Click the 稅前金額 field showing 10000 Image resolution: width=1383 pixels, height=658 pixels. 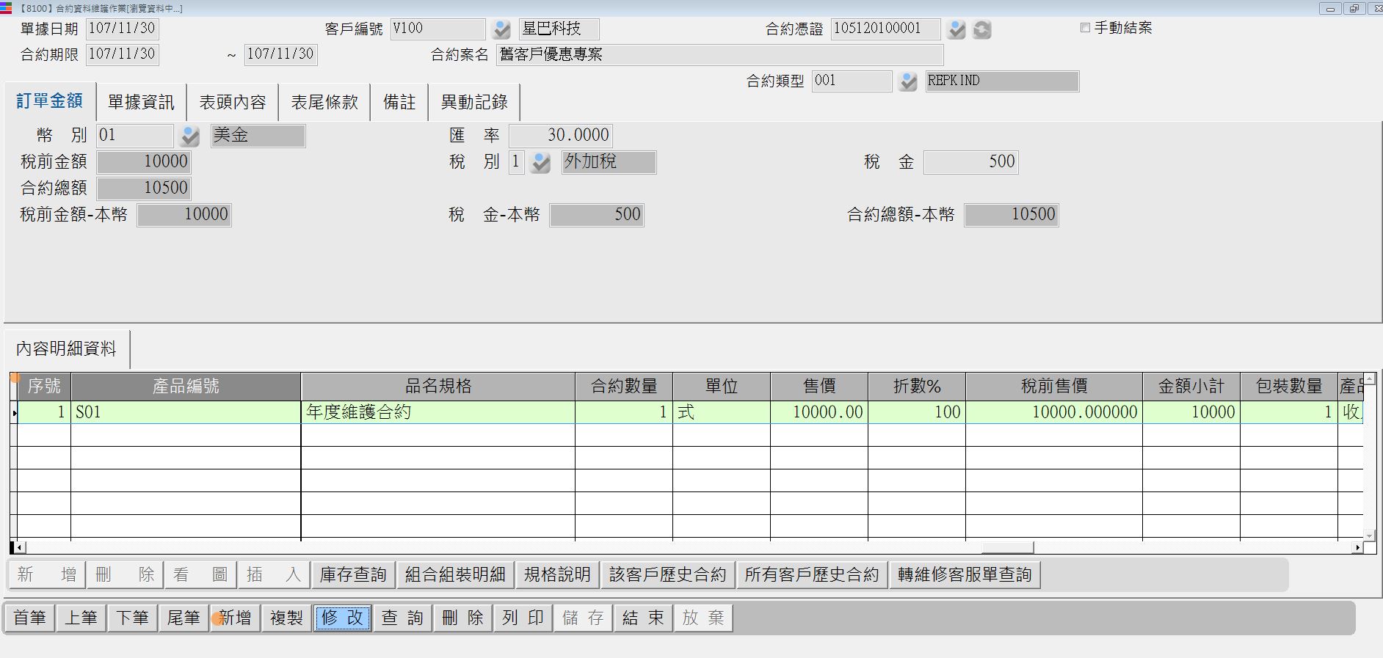(143, 162)
